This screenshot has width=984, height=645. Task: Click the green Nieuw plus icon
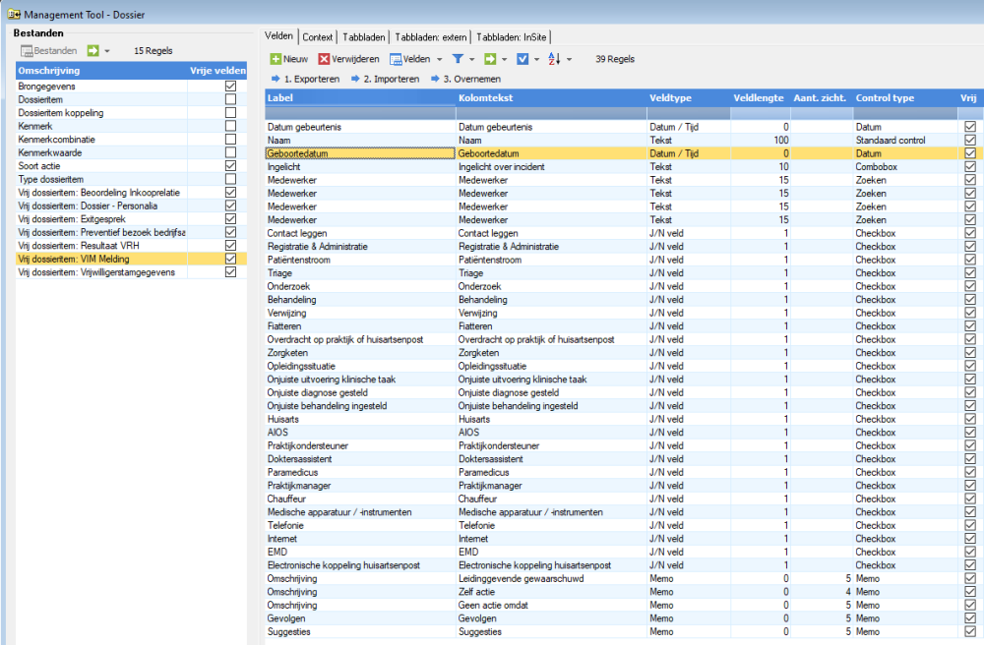tap(277, 59)
